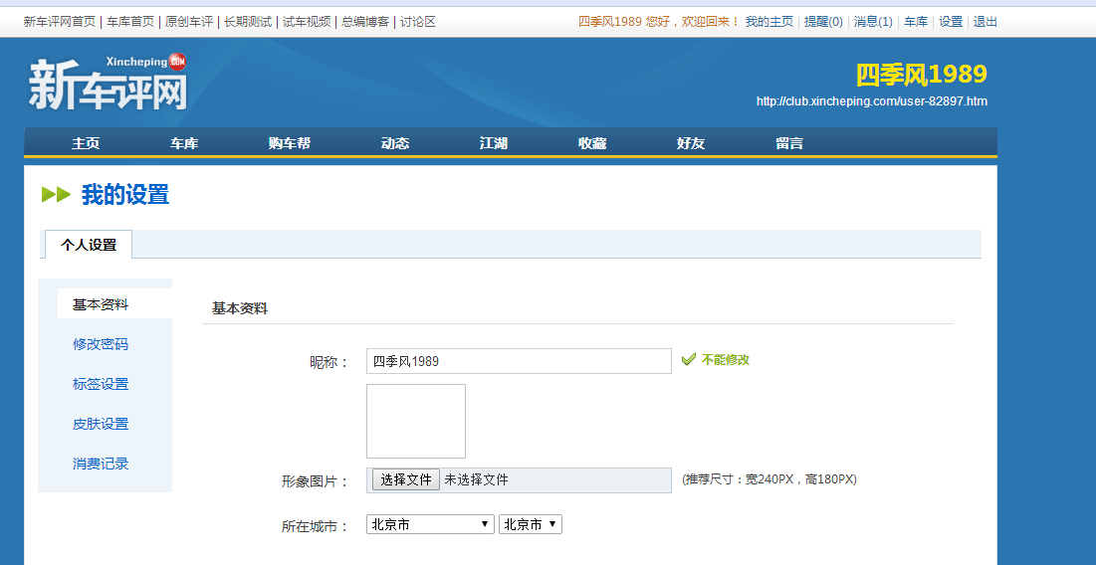Image resolution: width=1096 pixels, height=565 pixels.
Task: Open 提醒(0) notifications link
Action: (823, 22)
